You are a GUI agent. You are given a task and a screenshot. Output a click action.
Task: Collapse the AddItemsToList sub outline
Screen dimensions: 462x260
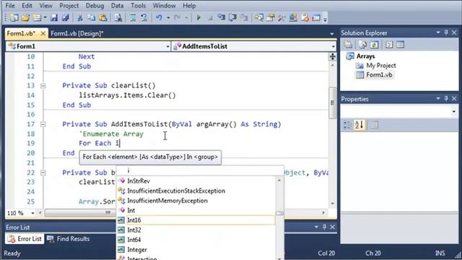pyautogui.click(x=43, y=124)
